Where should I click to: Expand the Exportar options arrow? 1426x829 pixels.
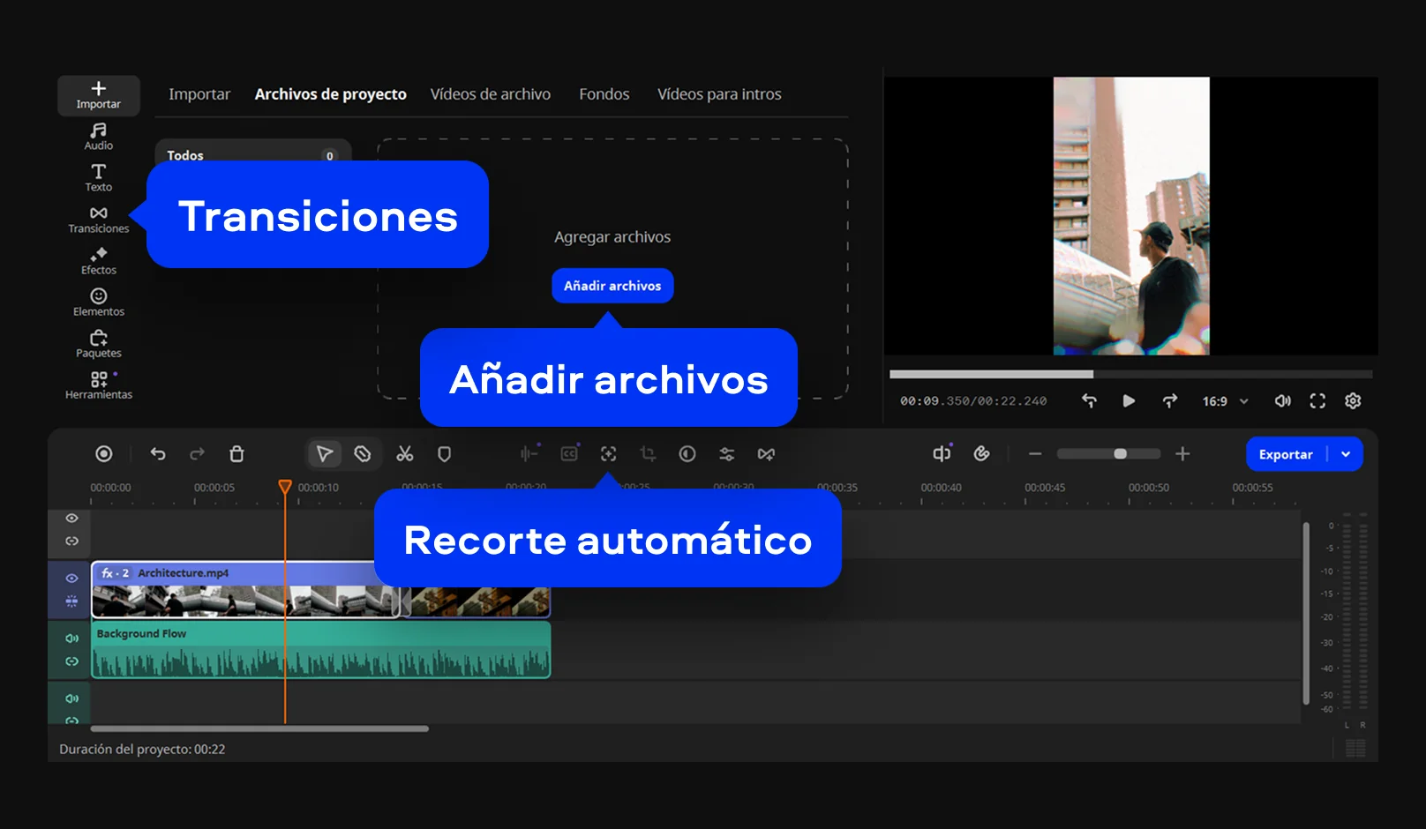pos(1346,454)
